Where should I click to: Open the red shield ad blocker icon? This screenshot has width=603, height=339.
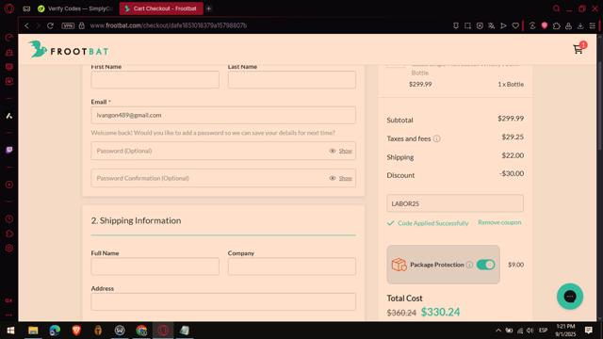545,25
